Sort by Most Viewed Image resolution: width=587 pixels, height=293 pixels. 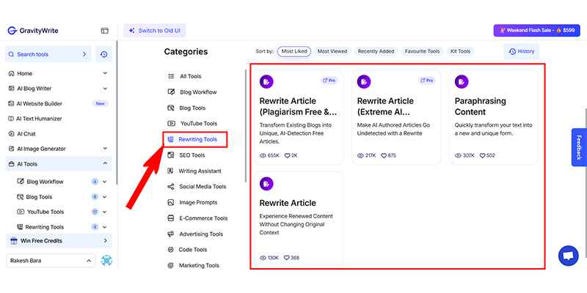coord(332,51)
